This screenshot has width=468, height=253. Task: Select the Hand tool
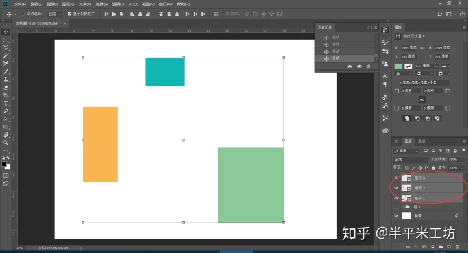pyautogui.click(x=6, y=135)
